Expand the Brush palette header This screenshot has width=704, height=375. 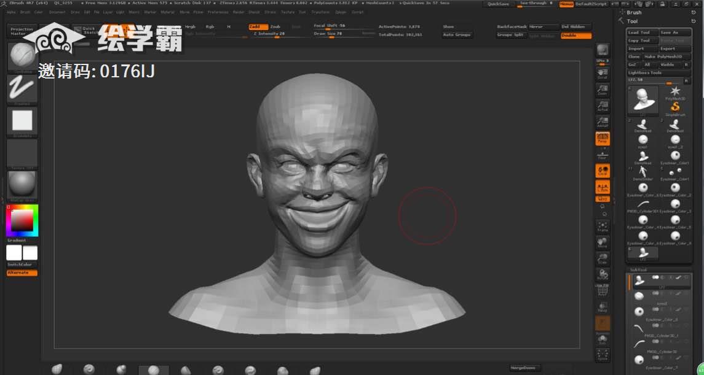pos(633,12)
